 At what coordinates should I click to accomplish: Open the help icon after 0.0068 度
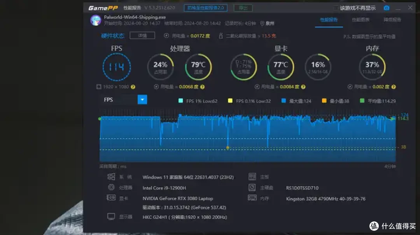(x=203, y=87)
